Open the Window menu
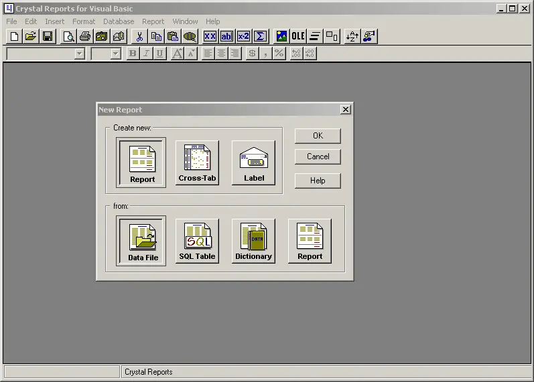Viewport: 534px width, 382px height. tap(185, 21)
